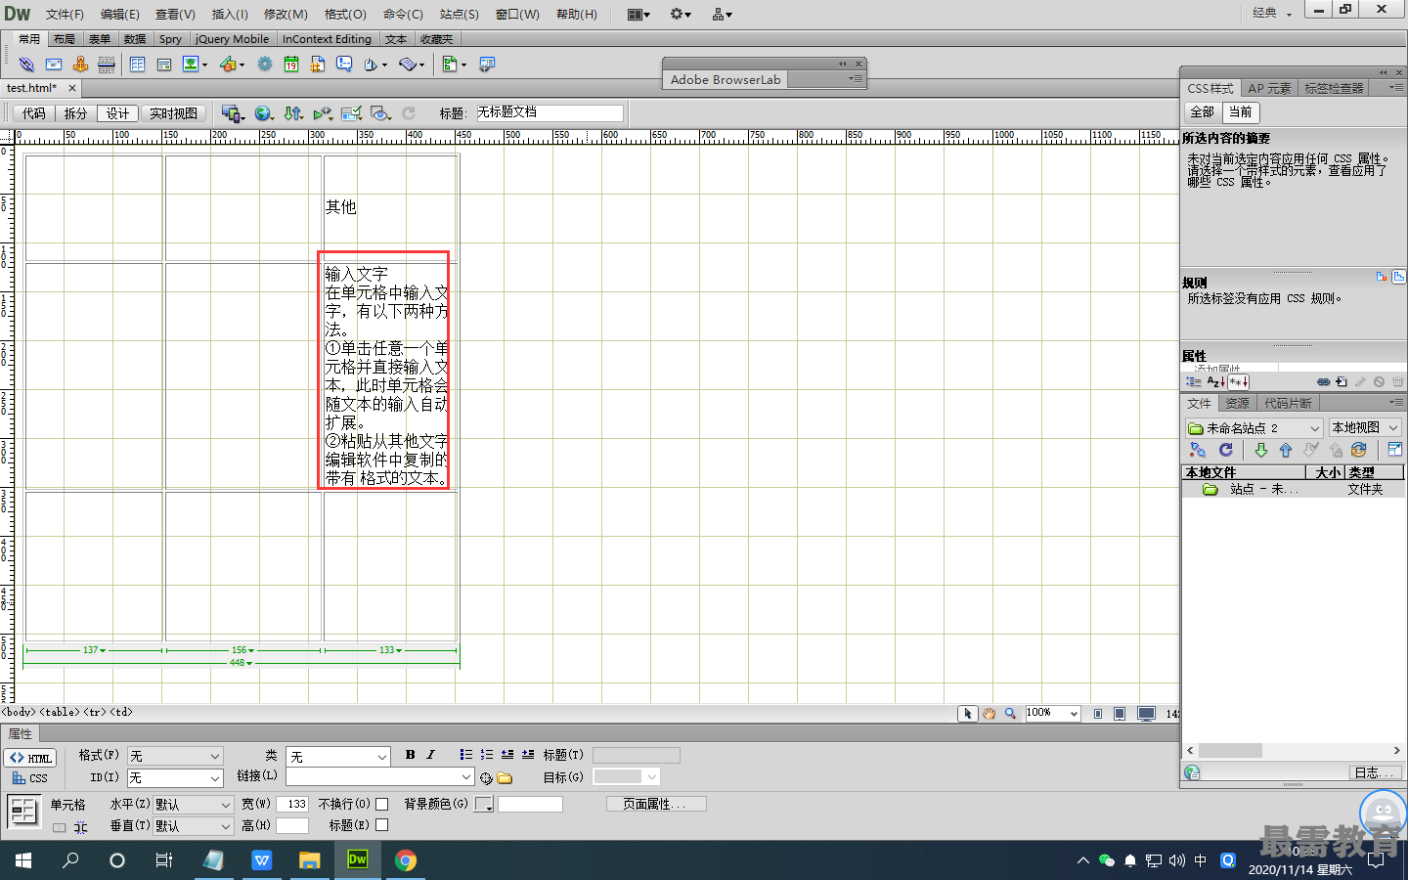Toggle the 不换行 (No wrap) checkbox

[x=382, y=804]
